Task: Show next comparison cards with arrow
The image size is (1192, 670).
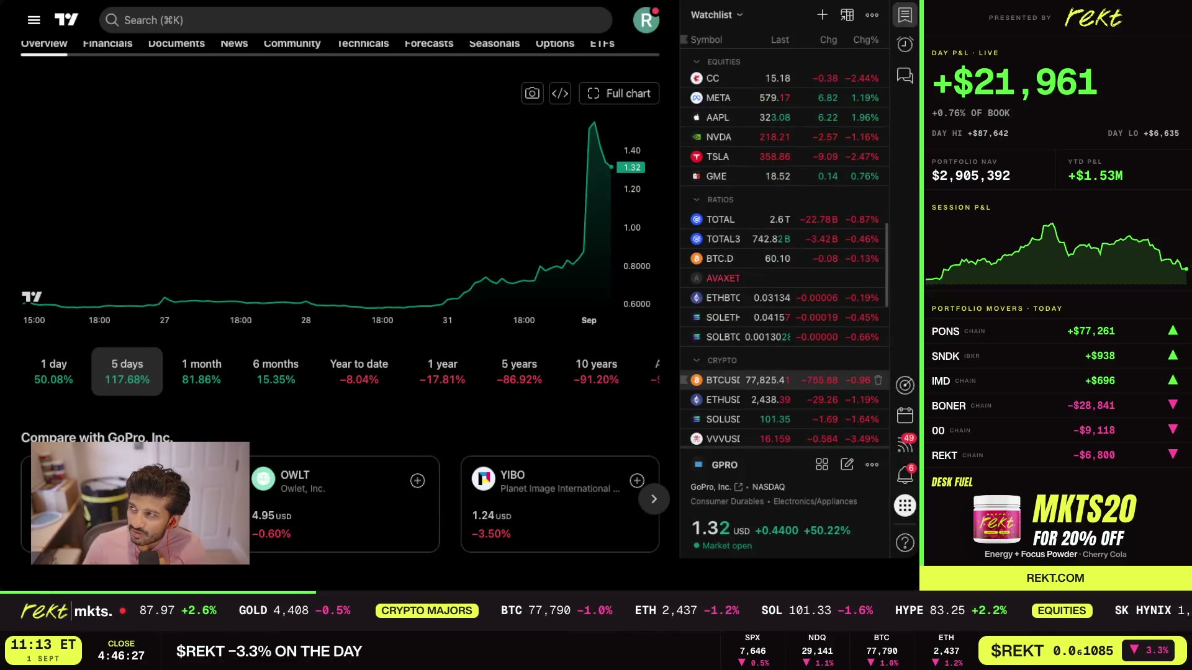Action: [x=654, y=499]
